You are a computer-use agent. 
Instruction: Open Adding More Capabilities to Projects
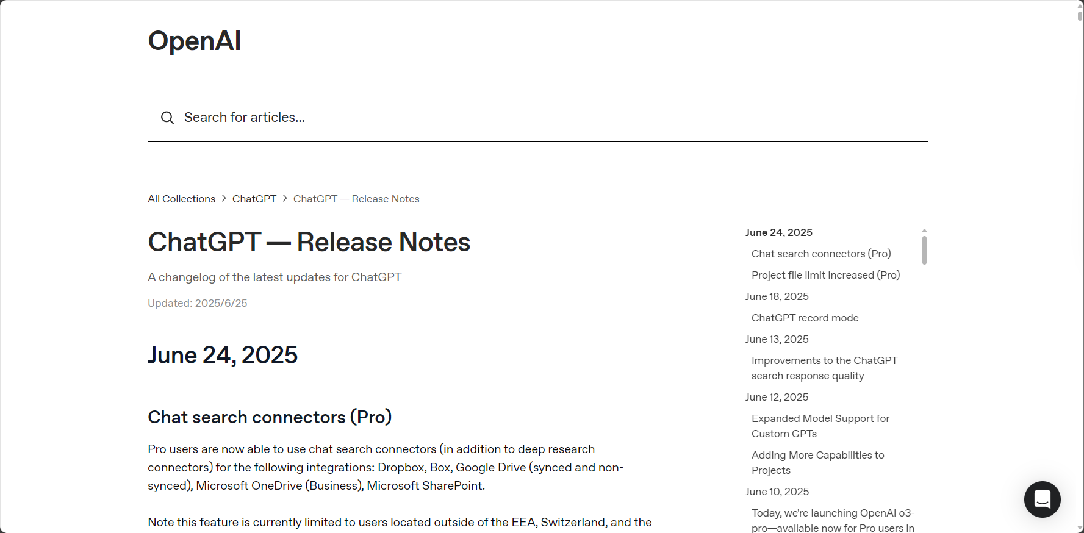(818, 463)
